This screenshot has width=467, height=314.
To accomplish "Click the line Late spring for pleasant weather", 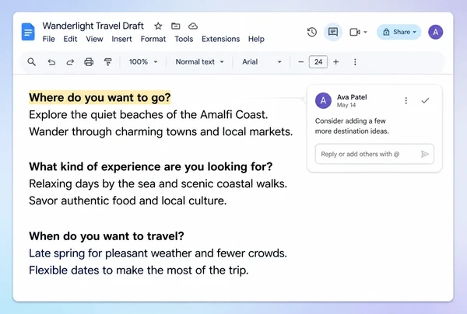I will (x=158, y=253).
